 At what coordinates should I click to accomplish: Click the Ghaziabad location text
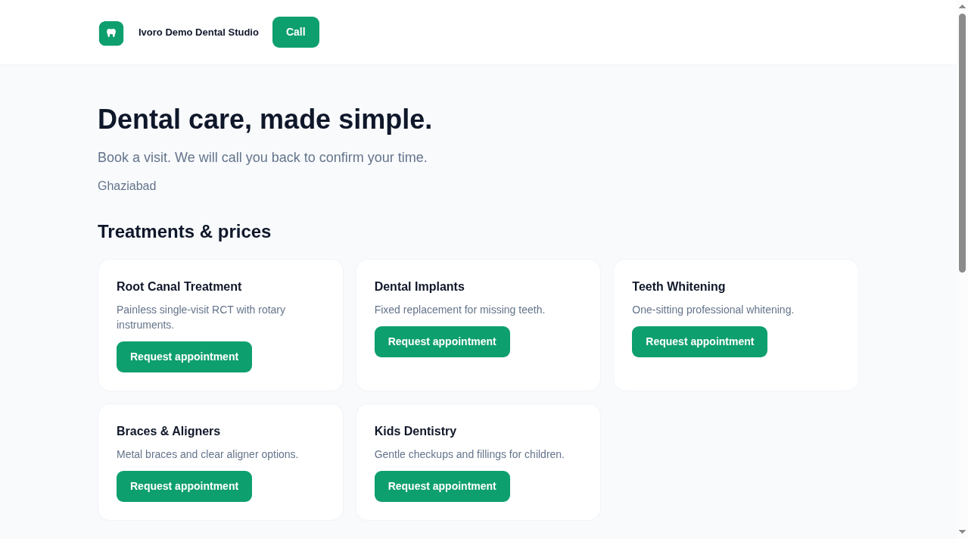point(127,186)
